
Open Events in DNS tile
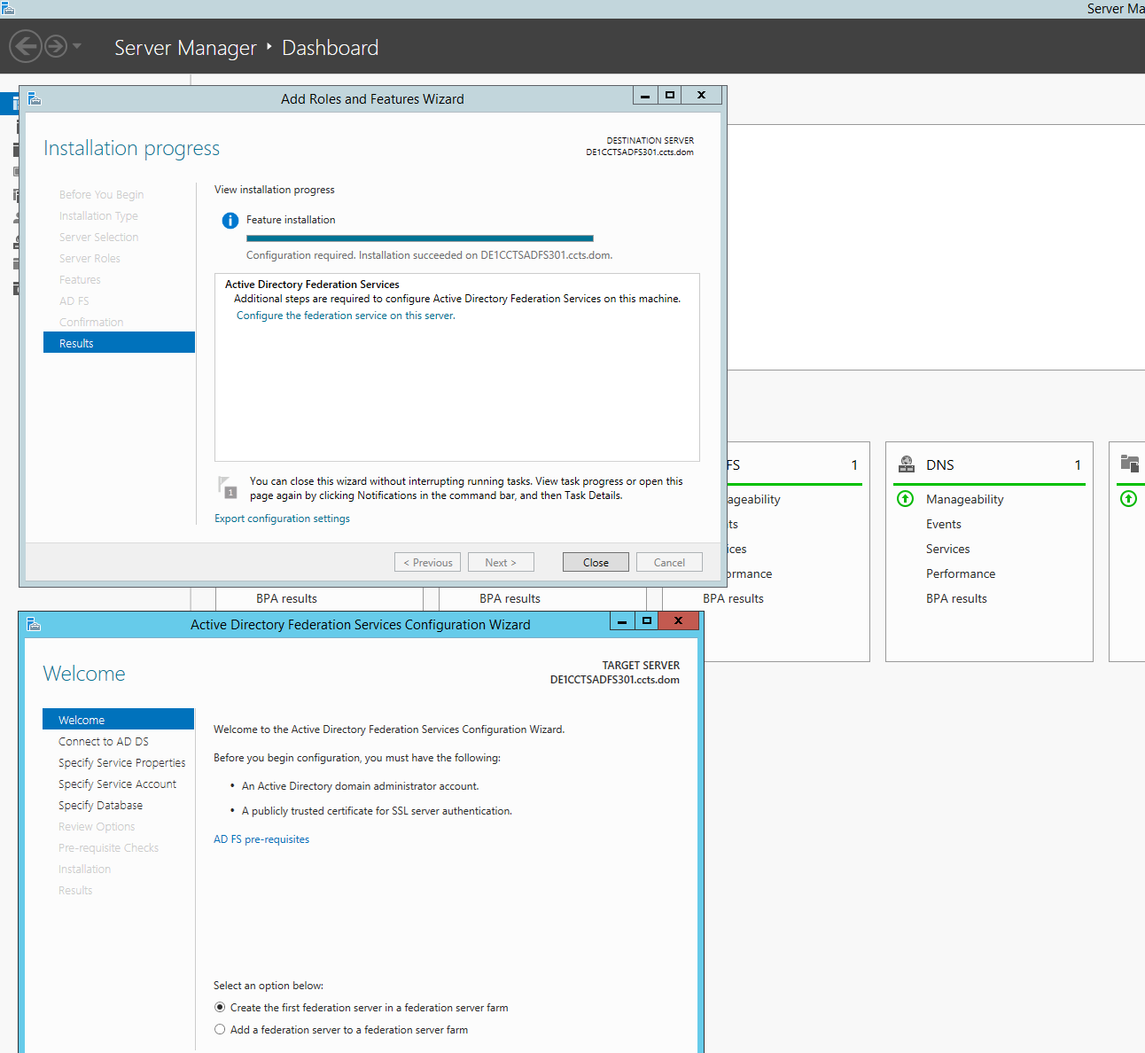click(944, 524)
